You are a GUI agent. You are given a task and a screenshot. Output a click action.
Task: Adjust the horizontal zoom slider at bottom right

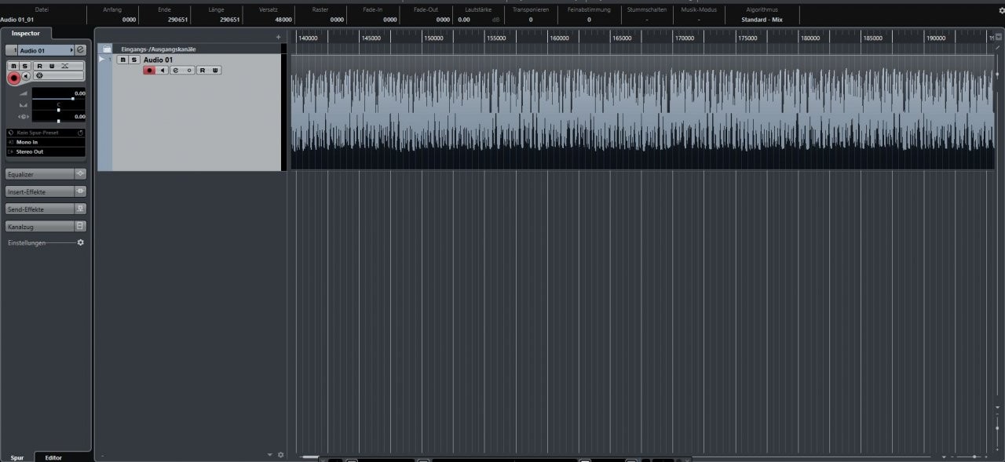(x=974, y=457)
